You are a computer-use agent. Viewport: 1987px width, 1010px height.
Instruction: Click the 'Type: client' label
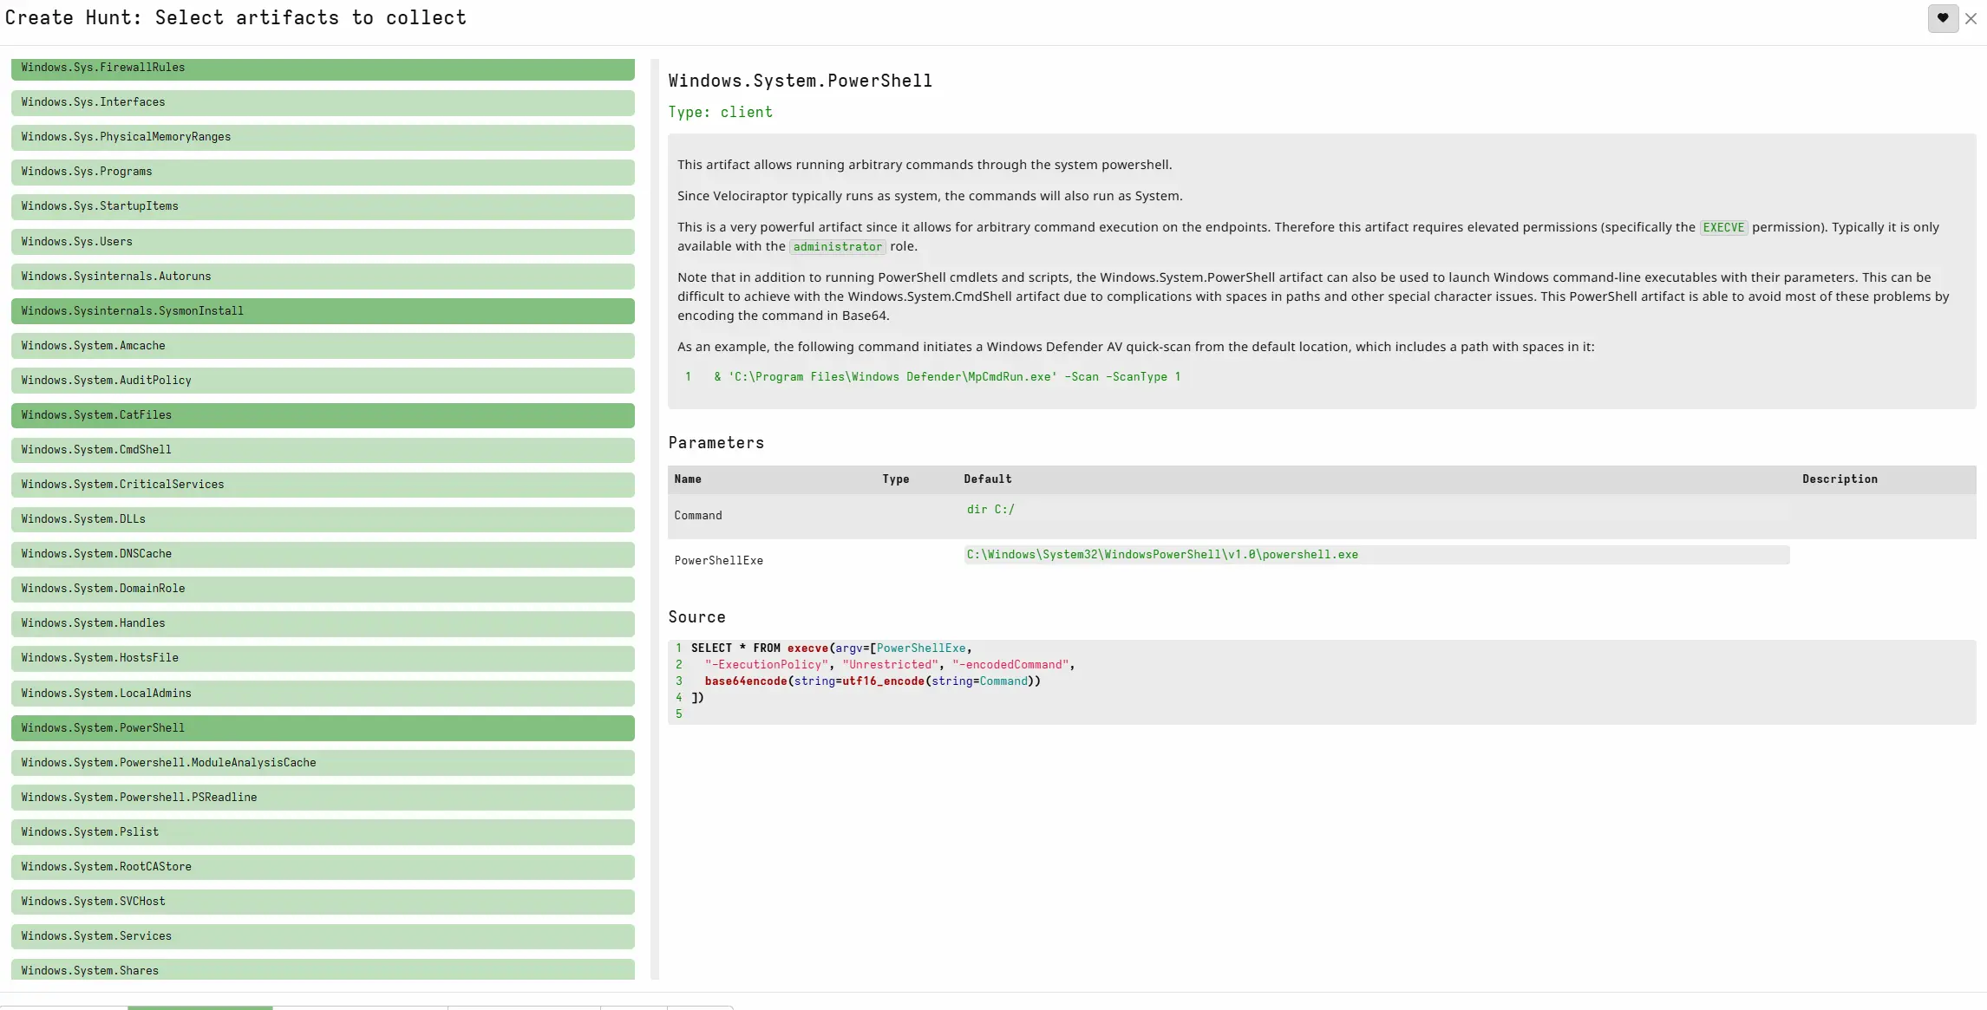tap(720, 112)
